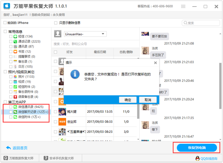Open 安卓手机恢复大师 link at bottom
The image size is (223, 163).
click(x=61, y=158)
